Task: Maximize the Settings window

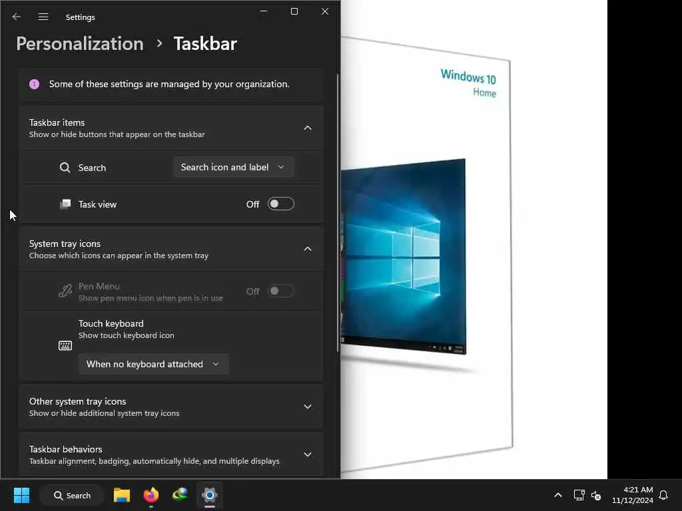Action: point(294,12)
